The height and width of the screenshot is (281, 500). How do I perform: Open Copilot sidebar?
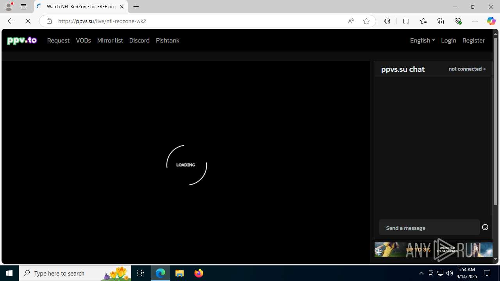pos(491,21)
